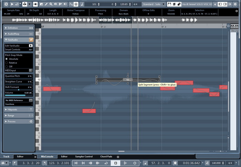The width and height of the screenshot is (241, 167).
Task: Click the Musical Mode note icon
Action: coord(82,4)
